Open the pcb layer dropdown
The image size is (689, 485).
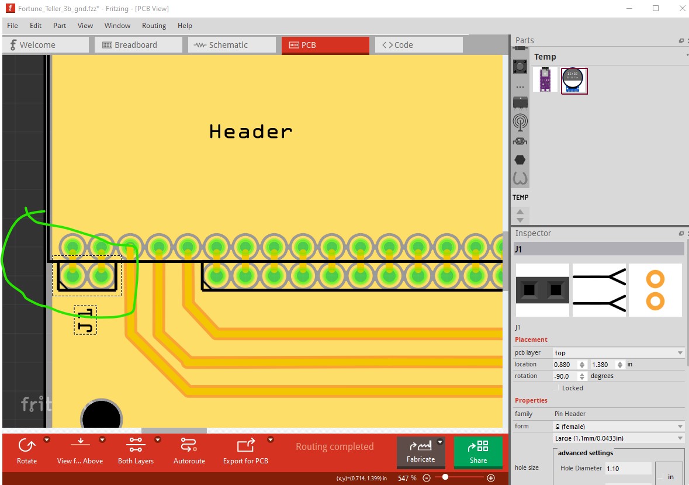[x=618, y=353]
